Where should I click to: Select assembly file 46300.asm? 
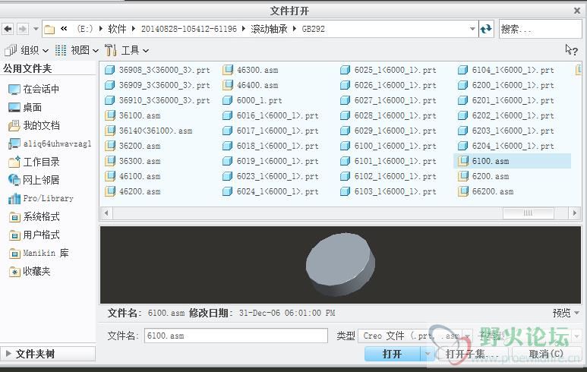pyautogui.click(x=251, y=70)
